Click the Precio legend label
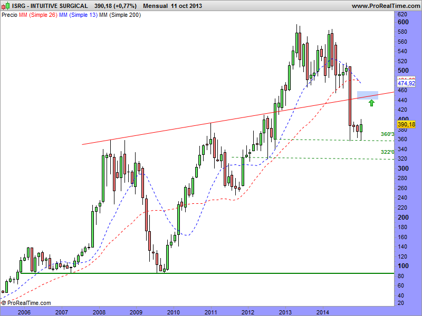Viewport: 422px width, 316px height. click(x=9, y=15)
